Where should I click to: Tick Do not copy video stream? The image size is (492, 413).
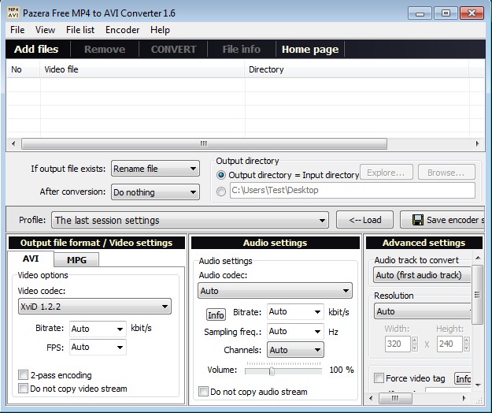(23, 389)
